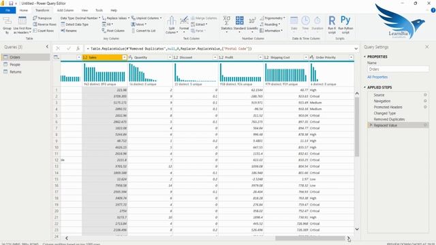This screenshot has width=436, height=245.
Task: Select the Orders query
Action: 26,57
